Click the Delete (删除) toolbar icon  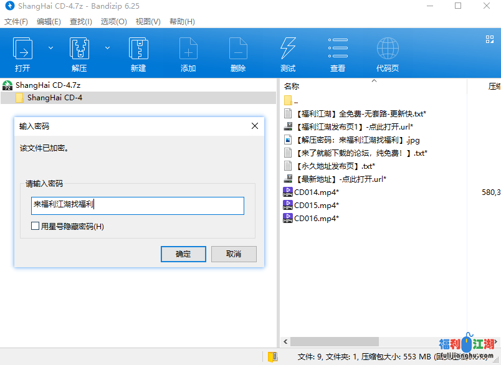pos(238,50)
